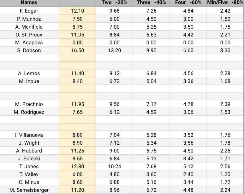Click I. Villanueva's Three value 5.28
The image size is (244, 194).
point(152,135)
